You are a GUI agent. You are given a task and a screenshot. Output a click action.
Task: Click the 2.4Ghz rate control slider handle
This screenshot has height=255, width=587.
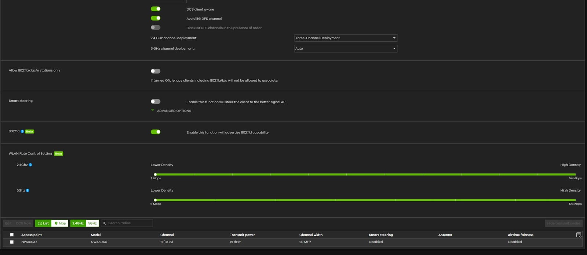155,175
